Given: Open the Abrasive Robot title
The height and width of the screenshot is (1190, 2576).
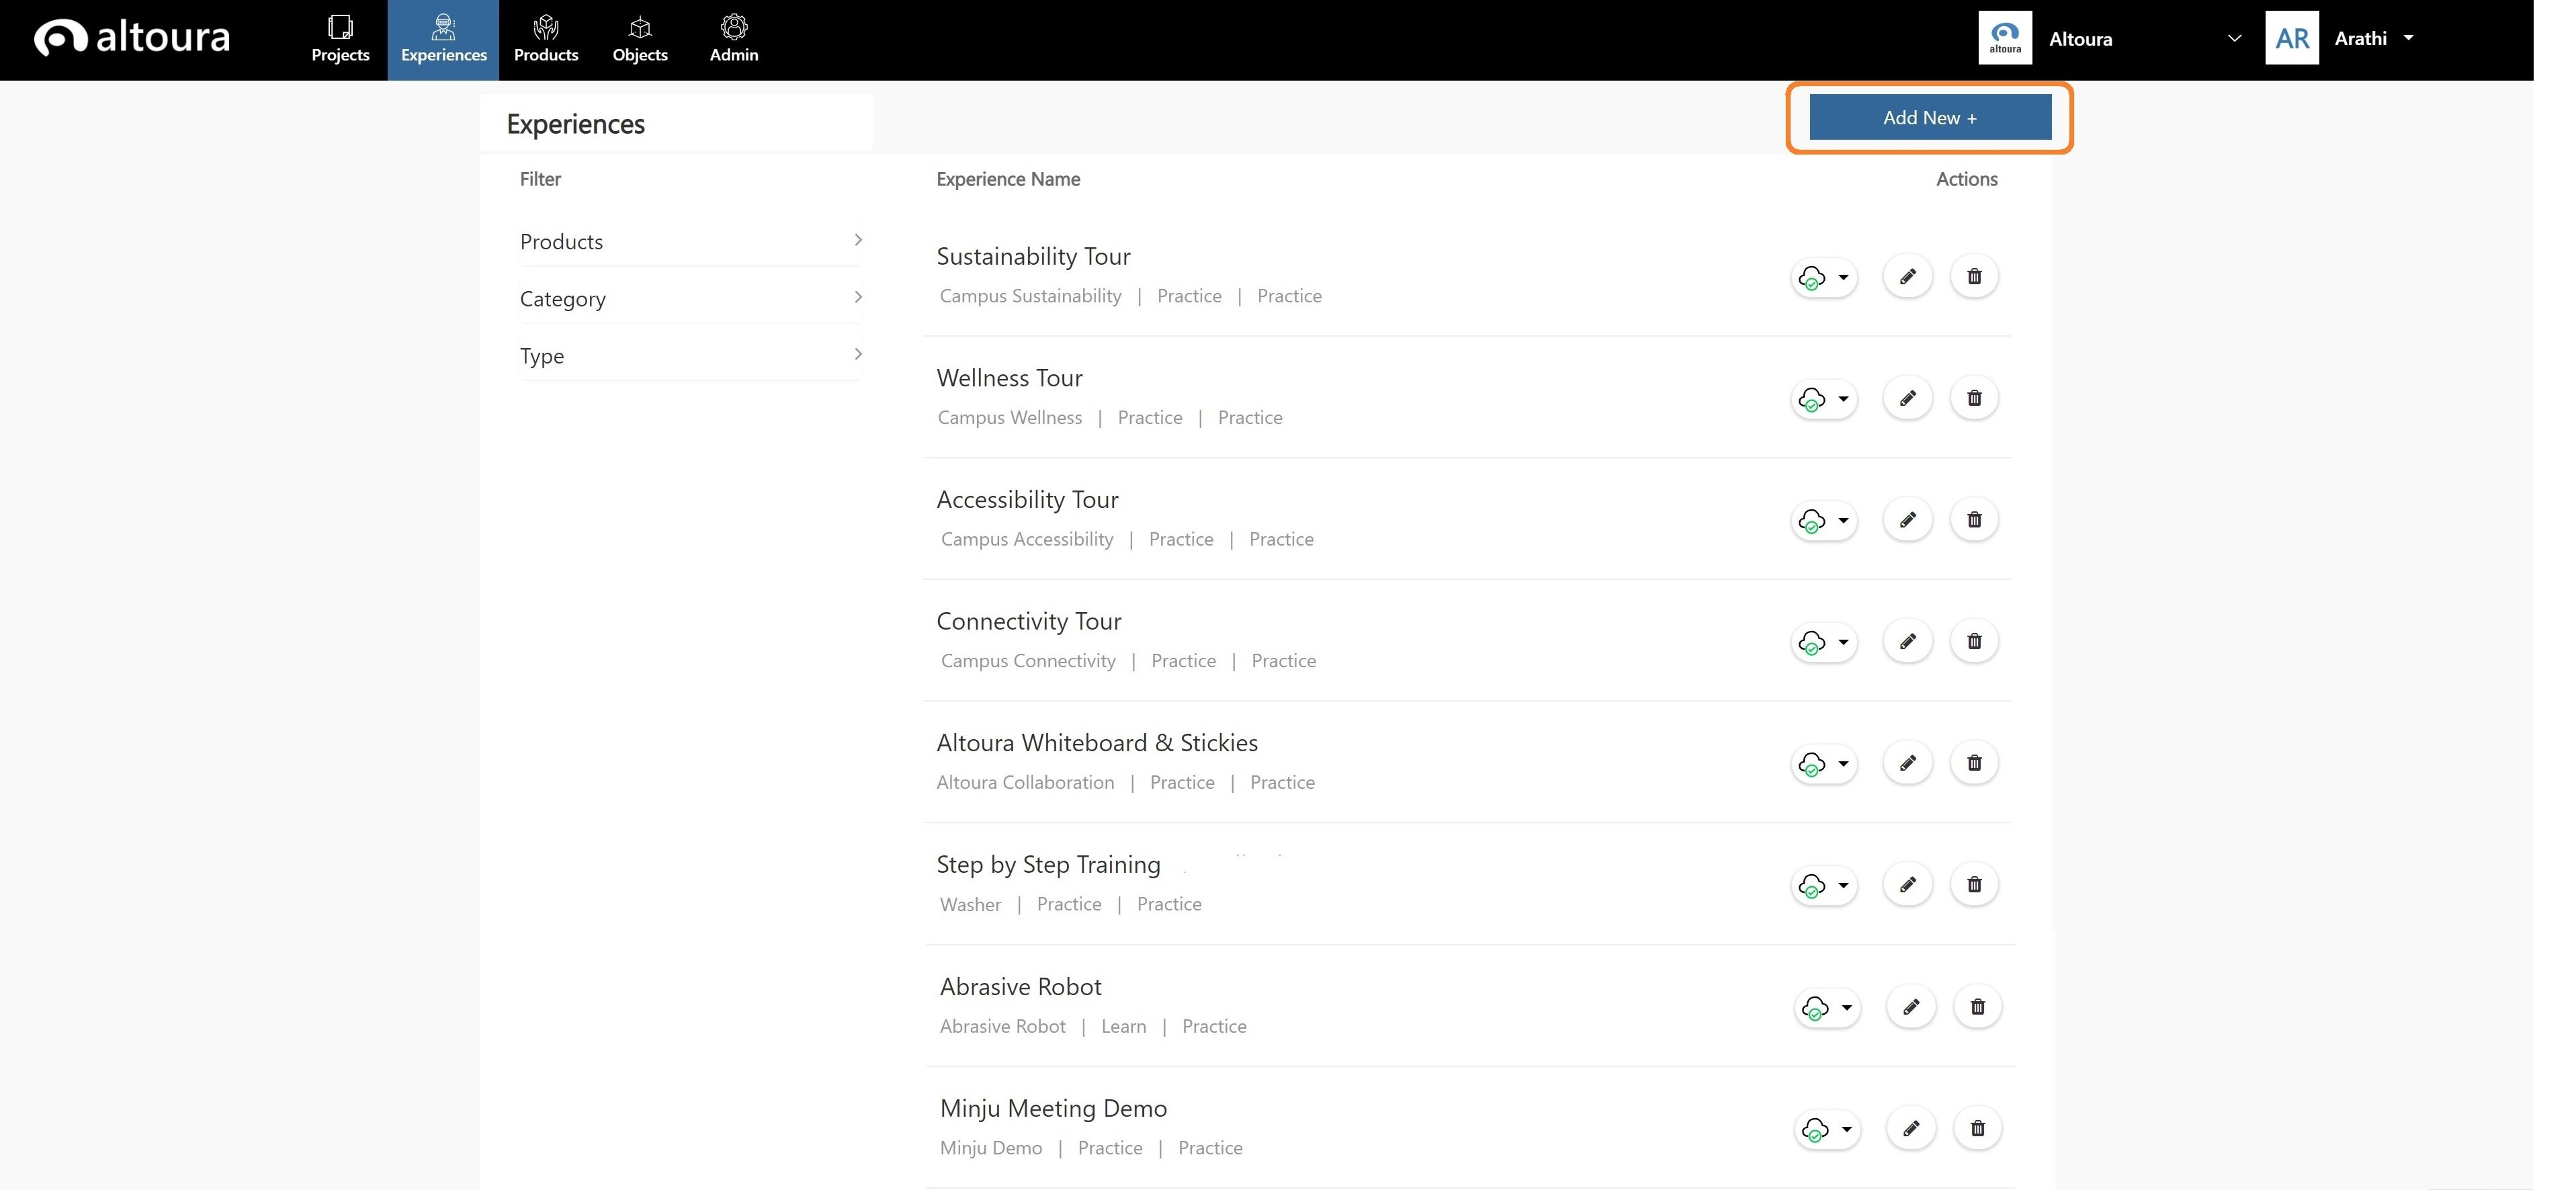Looking at the screenshot, I should (1020, 986).
